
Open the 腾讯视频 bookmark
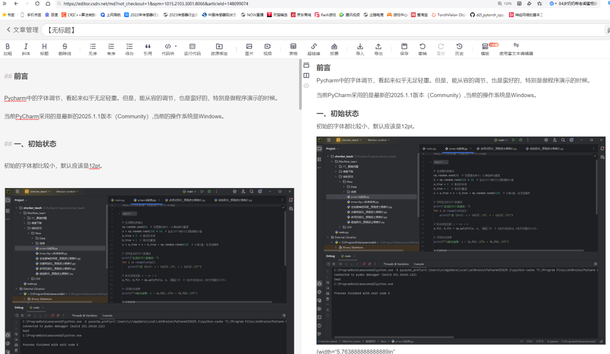pyautogui.click(x=350, y=15)
